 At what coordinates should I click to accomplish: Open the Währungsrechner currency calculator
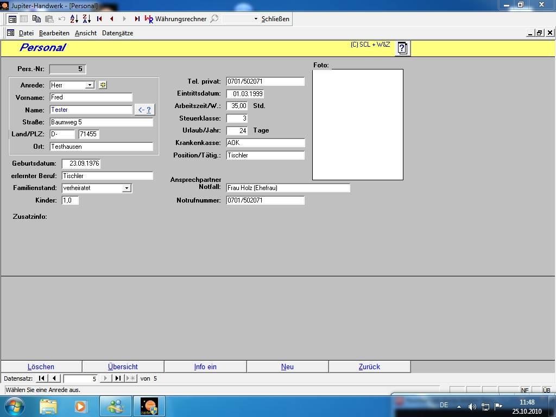[x=175, y=18]
